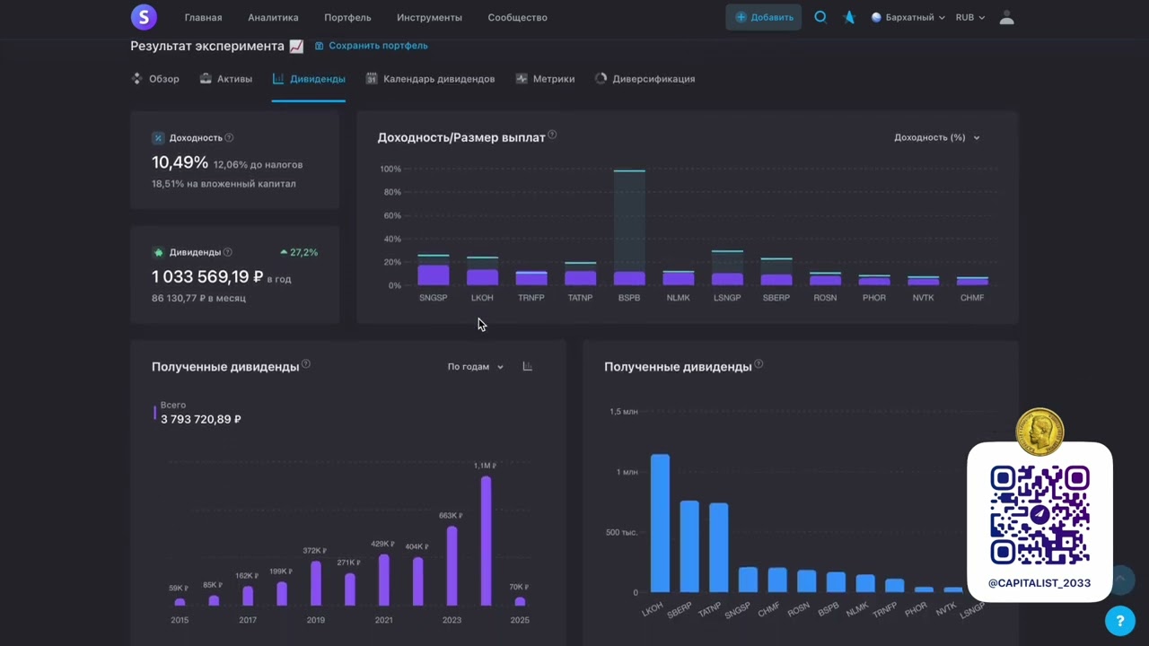Open Доходность (%) chart mode dropdown
The height and width of the screenshot is (646, 1149).
coord(937,137)
